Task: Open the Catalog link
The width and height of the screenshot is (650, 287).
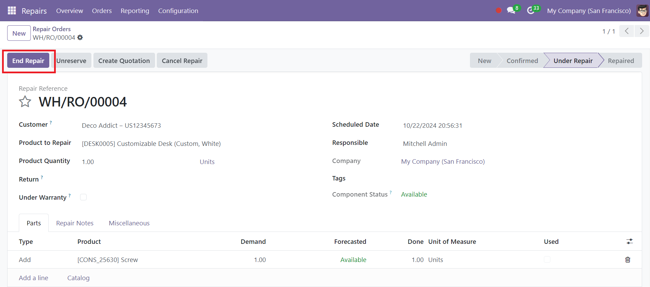Action: point(78,278)
